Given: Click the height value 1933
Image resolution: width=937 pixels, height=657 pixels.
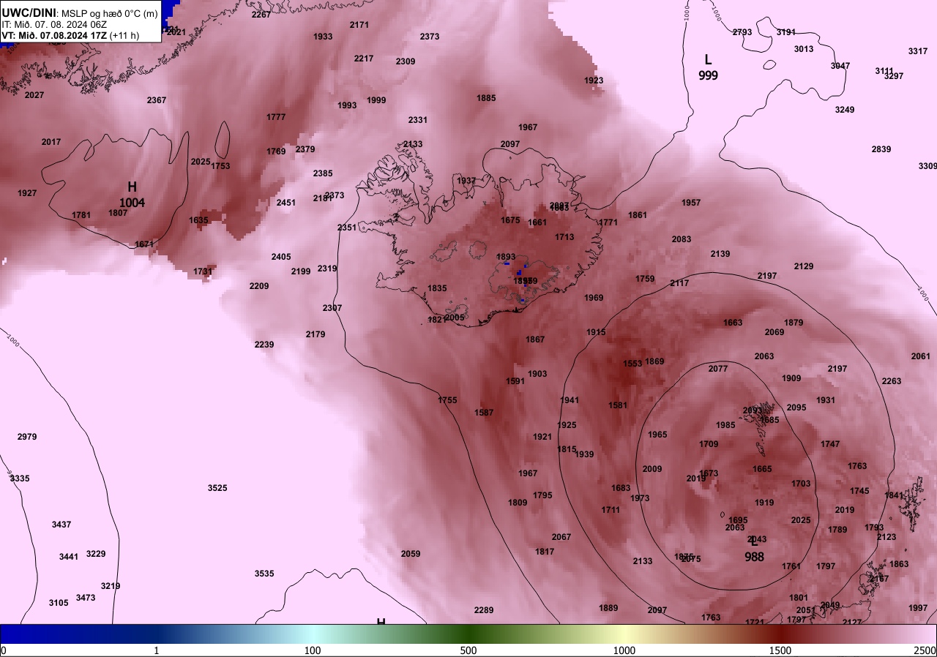Looking at the screenshot, I should coord(323,37).
